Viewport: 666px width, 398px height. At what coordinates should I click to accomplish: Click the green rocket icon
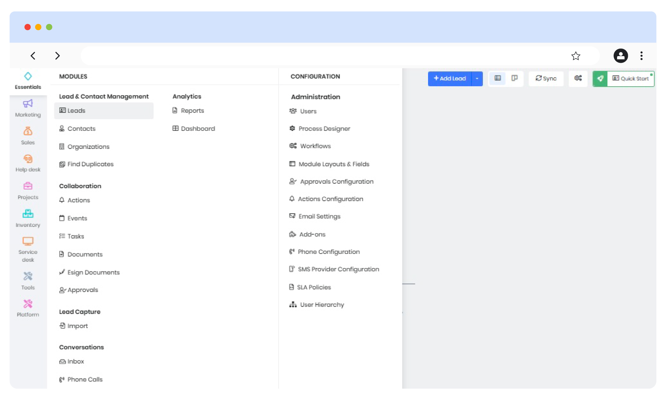coord(600,79)
